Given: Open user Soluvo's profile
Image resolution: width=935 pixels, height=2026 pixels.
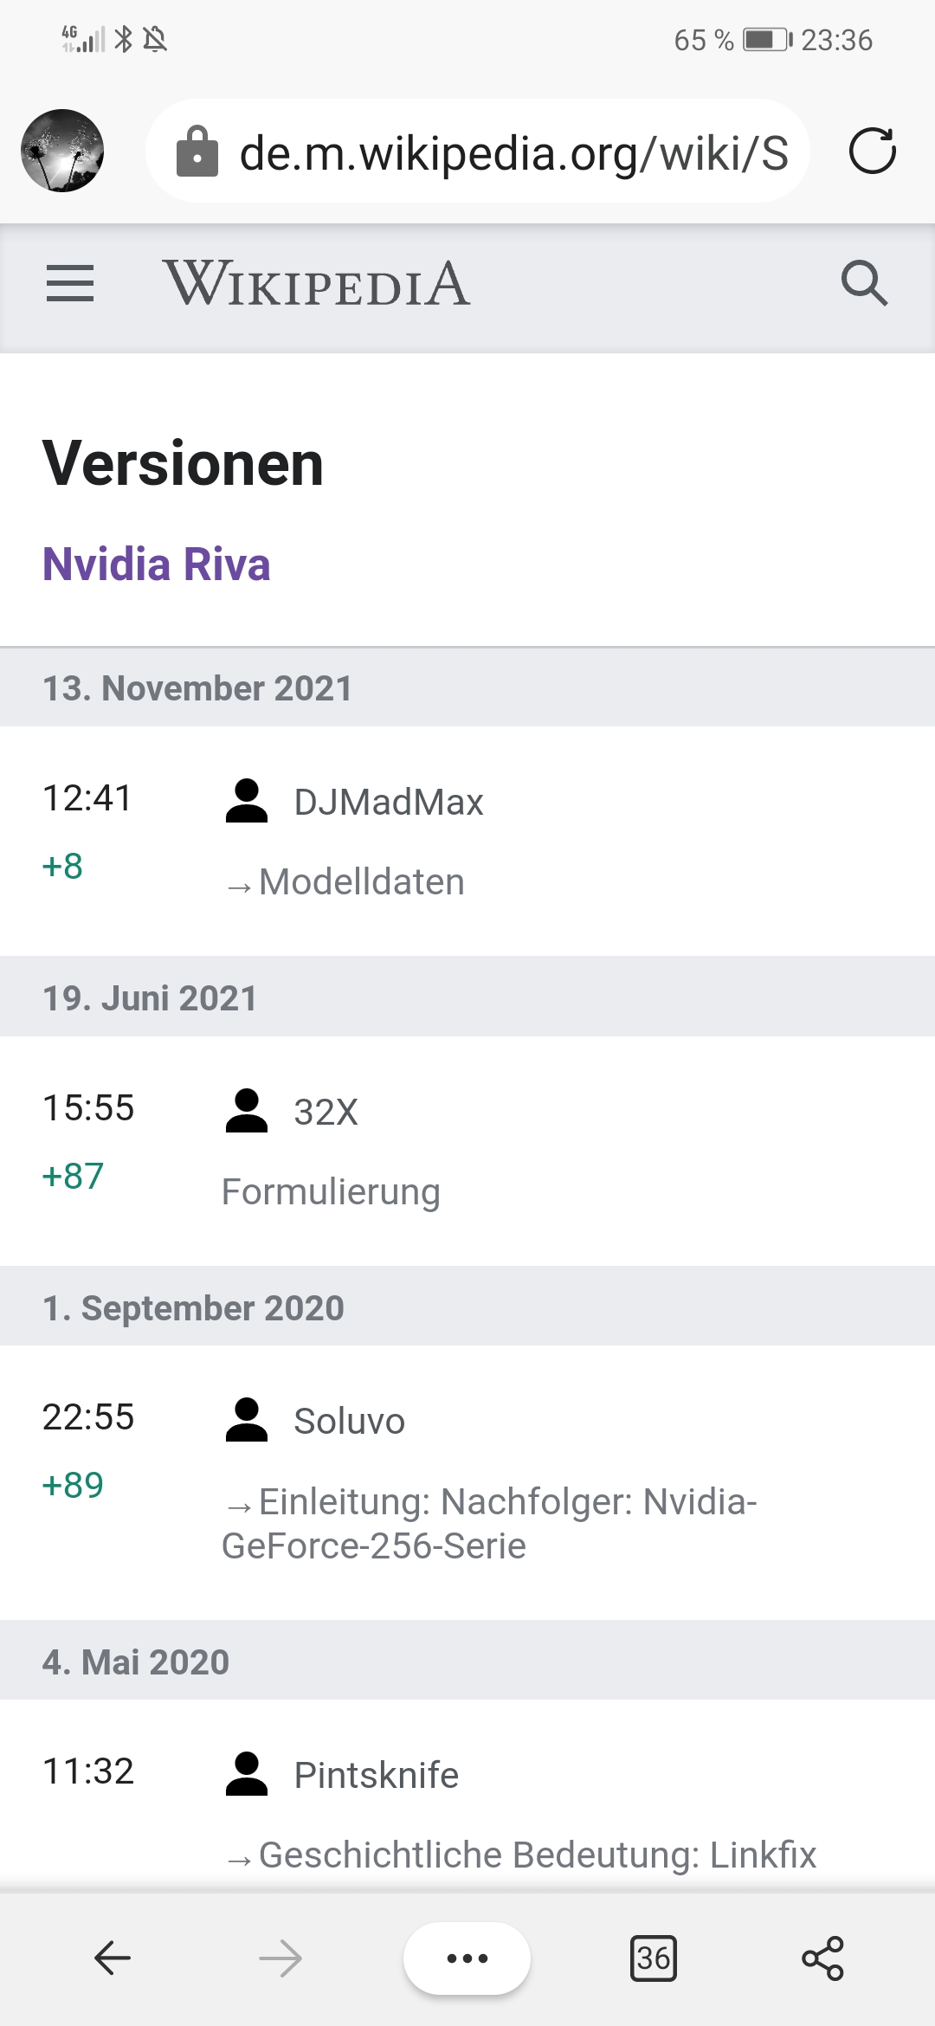Looking at the screenshot, I should [x=349, y=1421].
